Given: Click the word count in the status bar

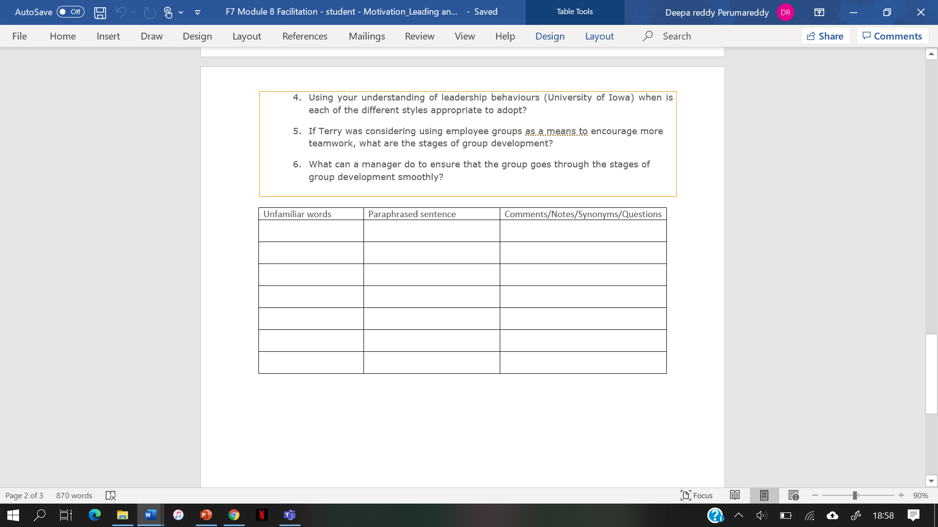Looking at the screenshot, I should 74,495.
